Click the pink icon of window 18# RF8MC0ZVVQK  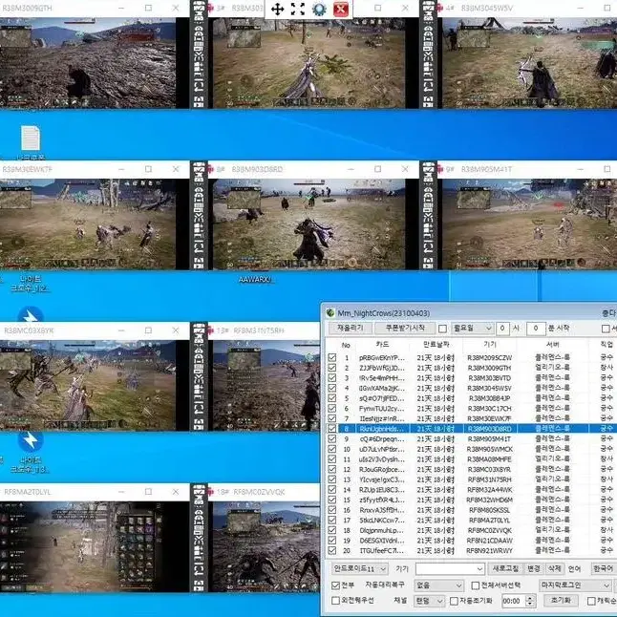point(211,492)
